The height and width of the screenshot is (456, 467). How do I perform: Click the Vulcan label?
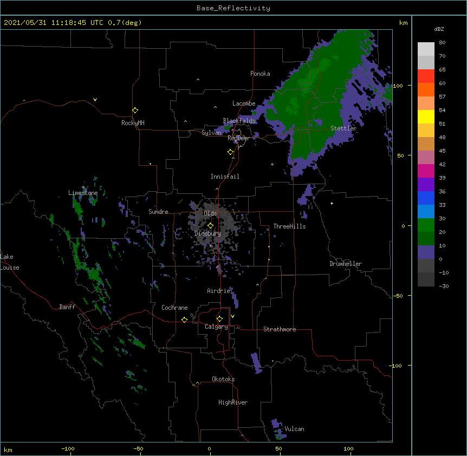tap(294, 429)
